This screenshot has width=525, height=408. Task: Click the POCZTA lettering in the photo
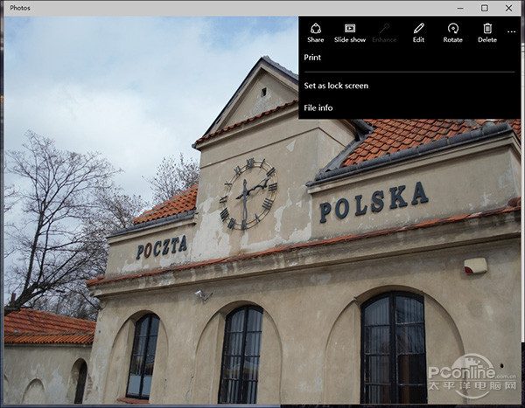[161, 247]
